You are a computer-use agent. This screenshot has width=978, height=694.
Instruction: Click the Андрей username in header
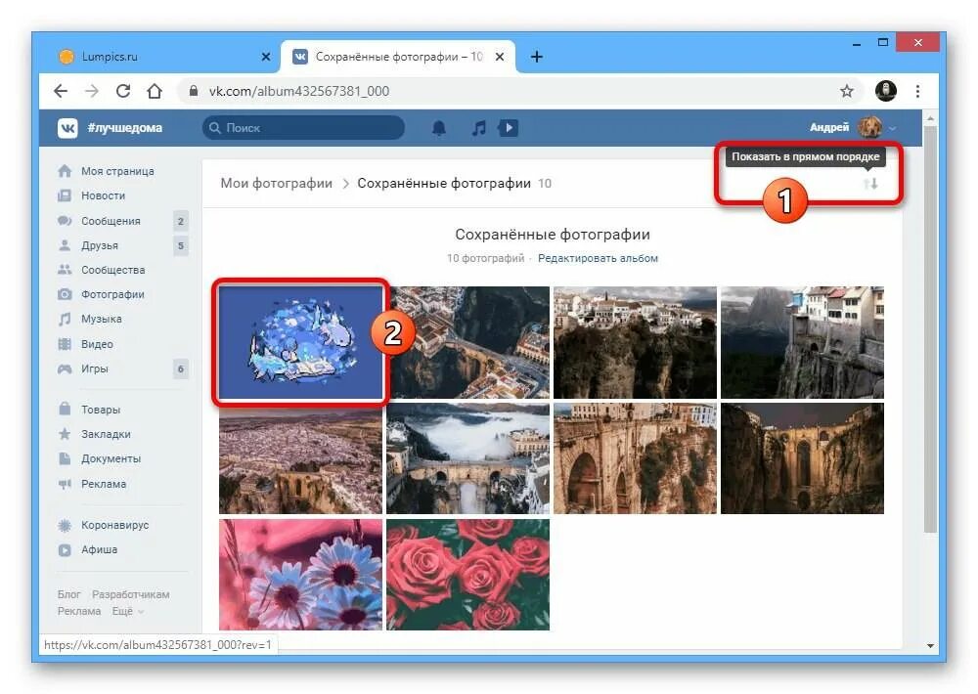(829, 127)
